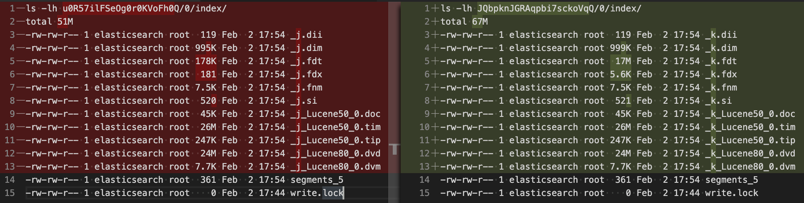The height and width of the screenshot is (203, 804).
Task: Place cursor on the _j.dim filename
Action: (x=306, y=48)
